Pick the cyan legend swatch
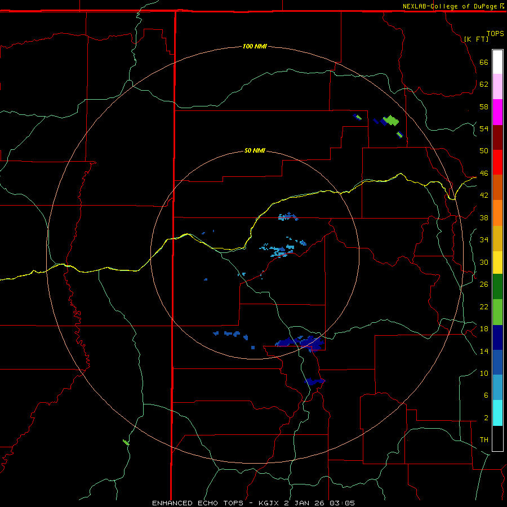 click(x=497, y=413)
